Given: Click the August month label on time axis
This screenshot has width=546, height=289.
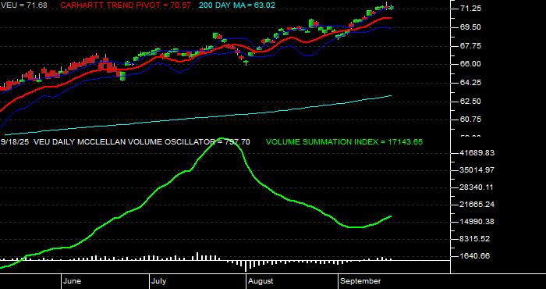Looking at the screenshot, I should pos(261,281).
